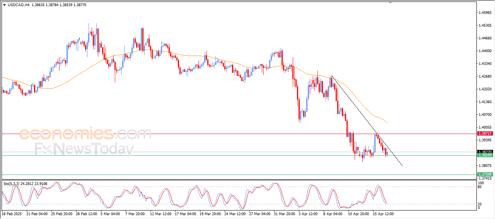Click the 10 Apr 20:00 time label
This screenshot has height=219, width=495.
[358, 214]
